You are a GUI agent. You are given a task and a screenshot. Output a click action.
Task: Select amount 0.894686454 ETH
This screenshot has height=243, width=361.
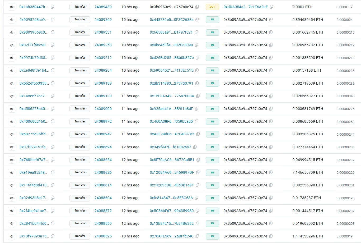click(x=308, y=20)
